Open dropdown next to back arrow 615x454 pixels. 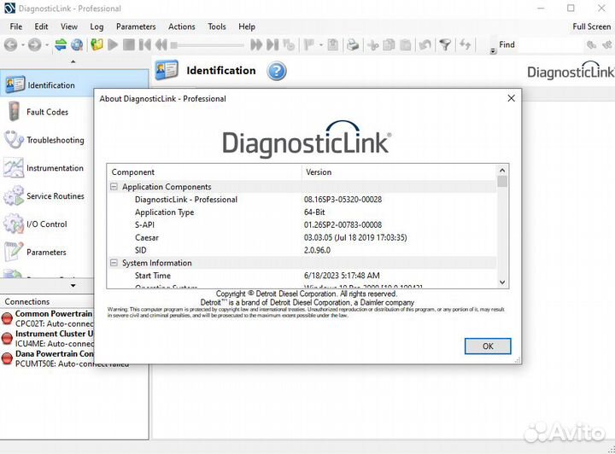[x=22, y=45]
